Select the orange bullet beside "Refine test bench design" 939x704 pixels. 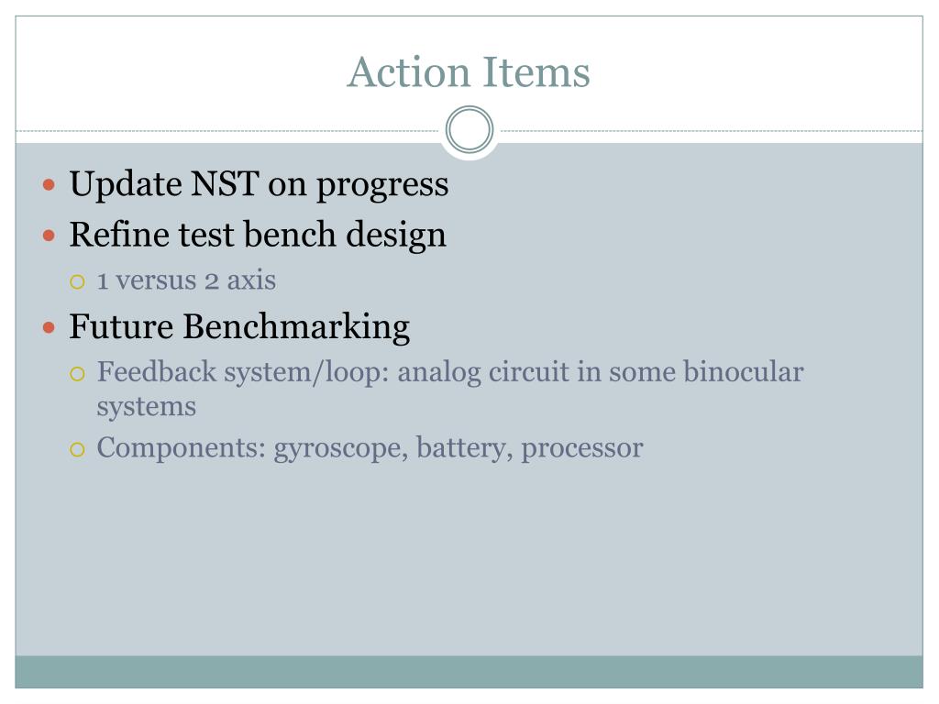[50, 236]
